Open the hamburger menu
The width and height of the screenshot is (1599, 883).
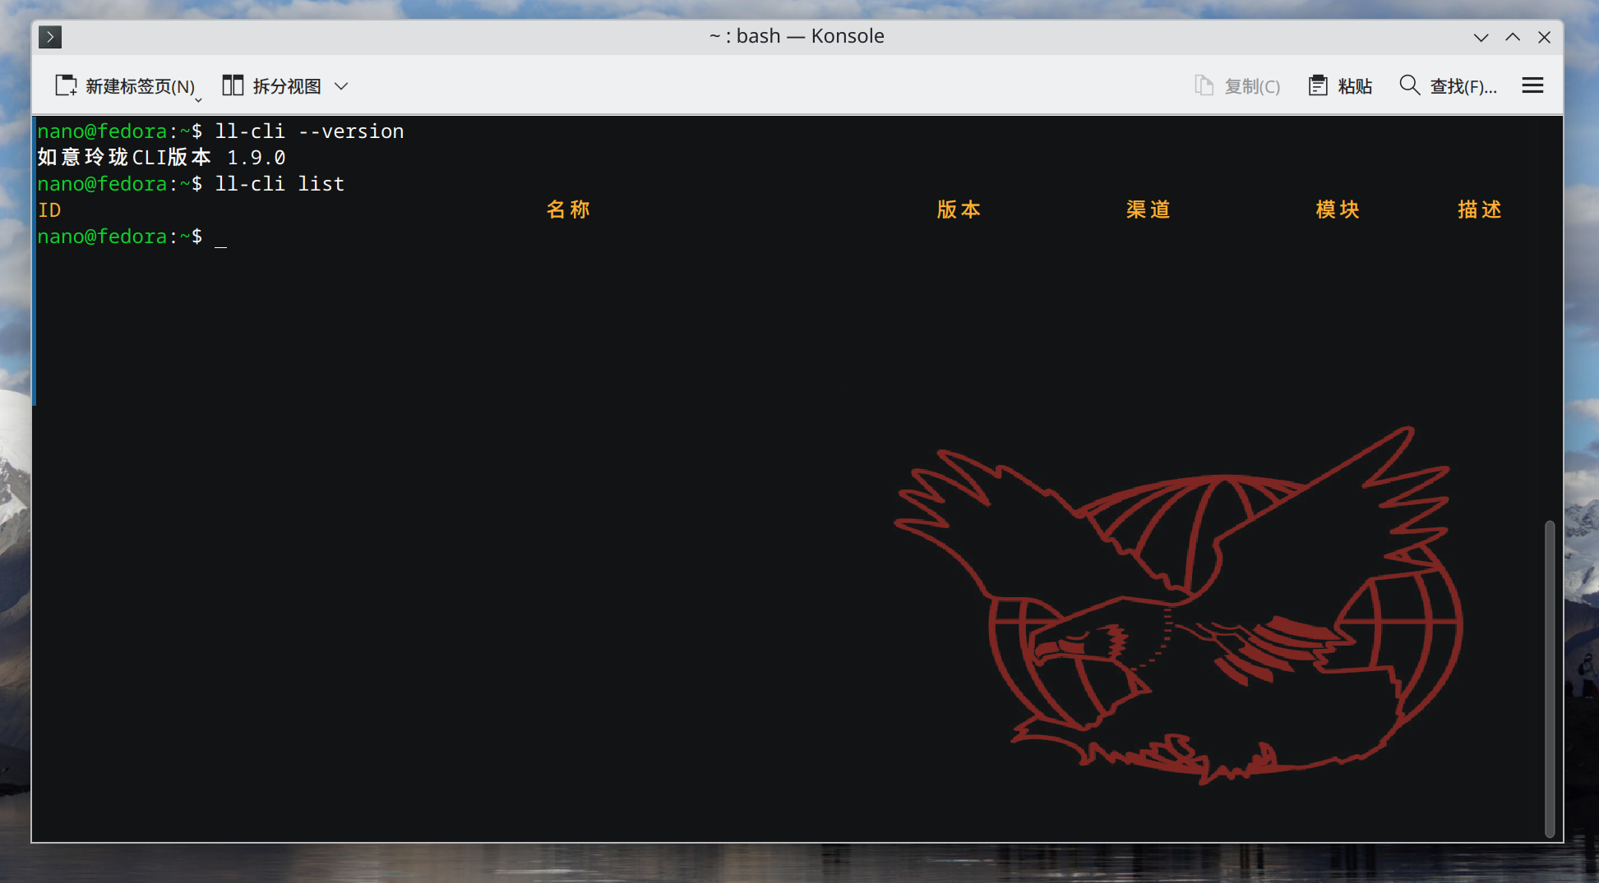(x=1532, y=86)
